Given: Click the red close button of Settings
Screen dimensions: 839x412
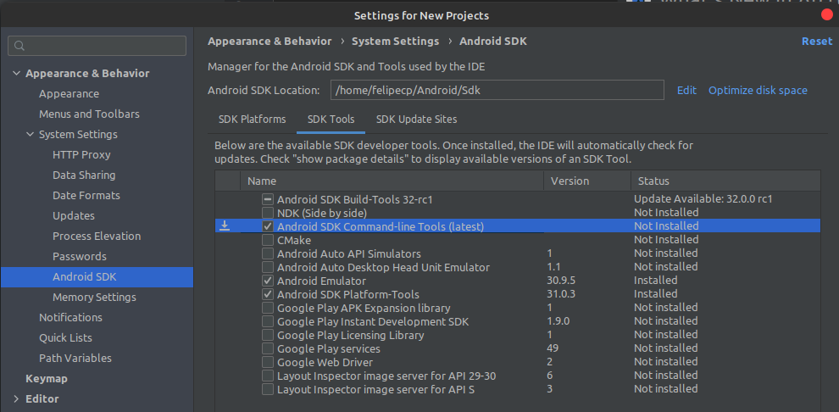Looking at the screenshot, I should coord(827,15).
